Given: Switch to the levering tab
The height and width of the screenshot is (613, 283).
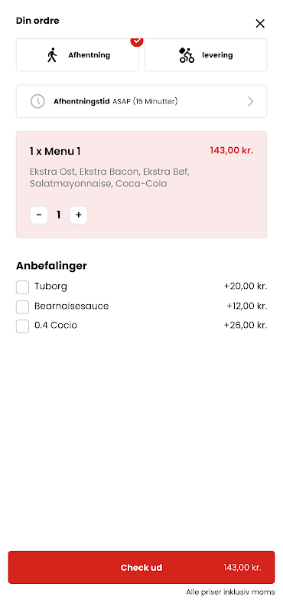Looking at the screenshot, I should [206, 55].
